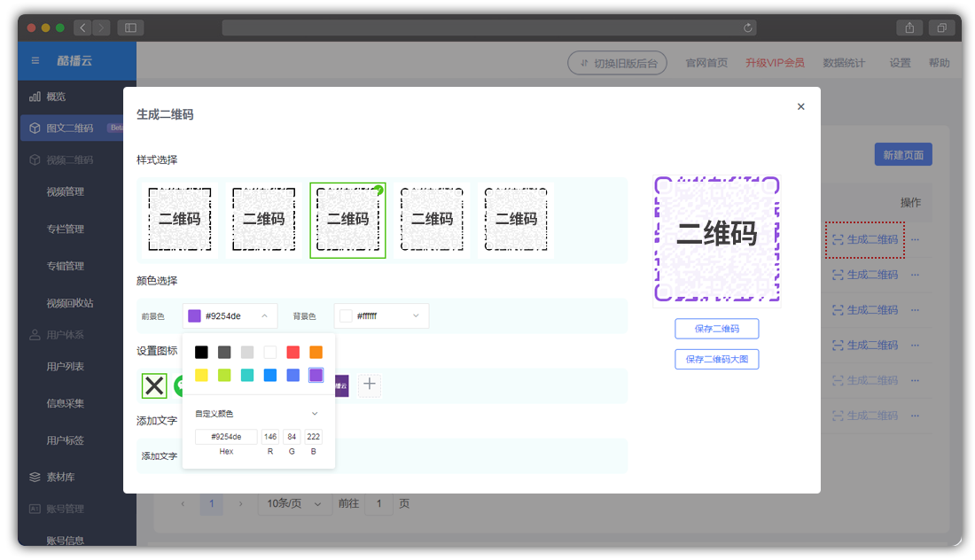Viewport: 975px width, 560px height.
Task: Pick the orange color swatch
Action: [316, 353]
